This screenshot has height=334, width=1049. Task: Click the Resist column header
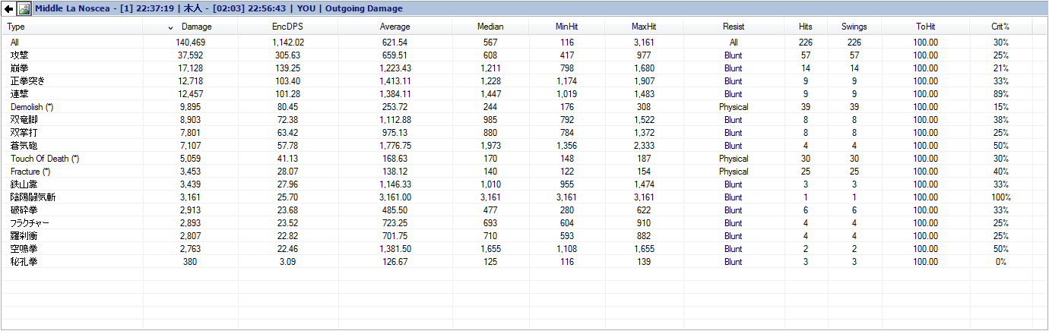click(x=734, y=27)
